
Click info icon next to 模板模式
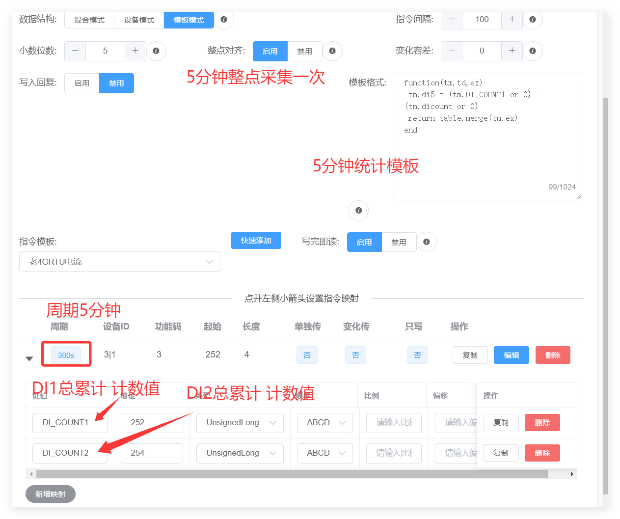[x=224, y=20]
